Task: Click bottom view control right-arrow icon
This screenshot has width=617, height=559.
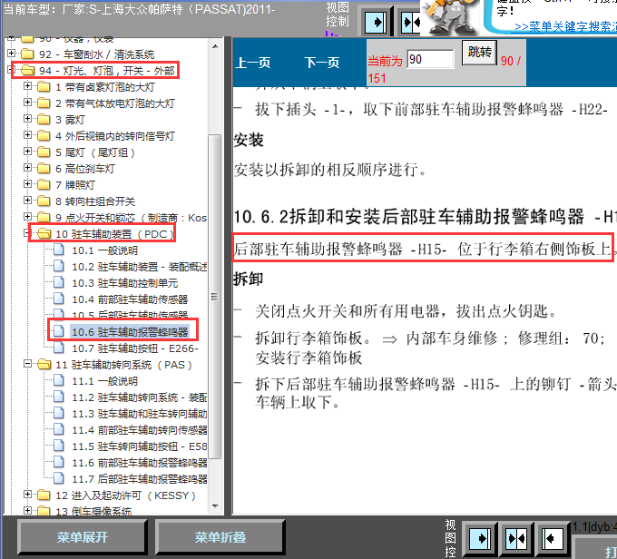Action: 479,538
